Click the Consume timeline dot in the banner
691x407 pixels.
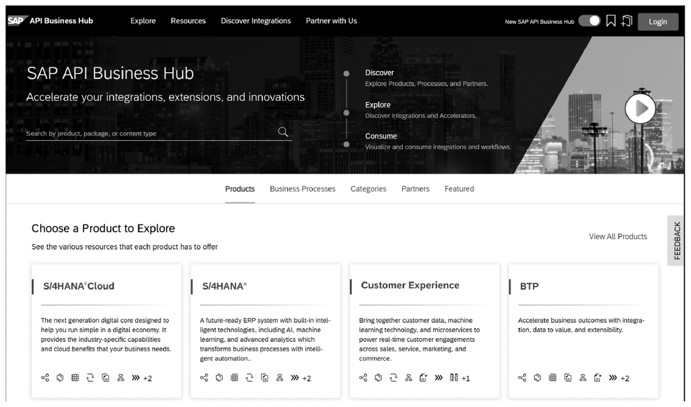(346, 144)
